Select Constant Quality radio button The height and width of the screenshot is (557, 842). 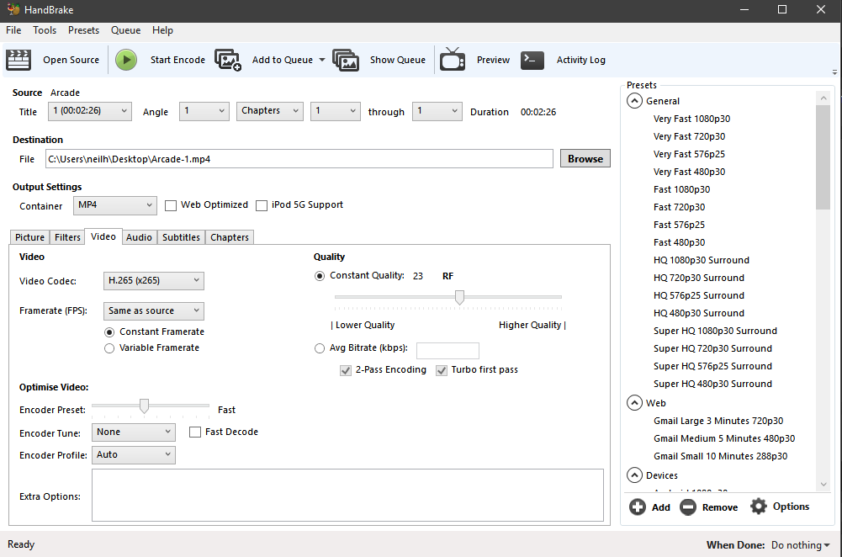(x=320, y=276)
